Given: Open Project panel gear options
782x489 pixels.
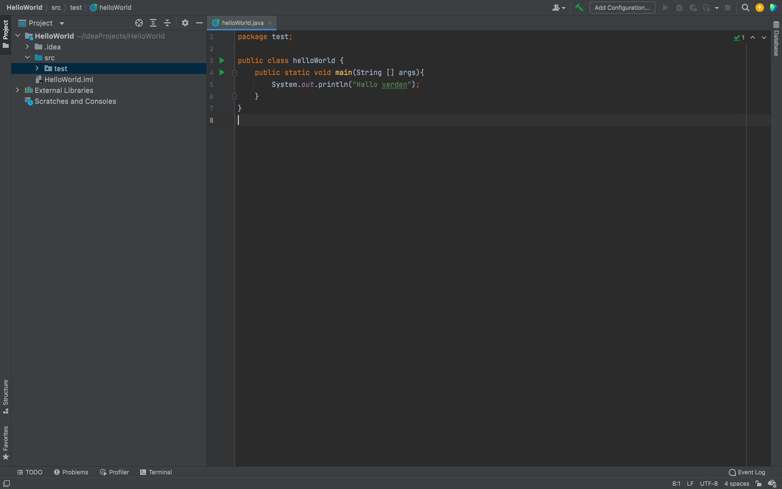Looking at the screenshot, I should coord(185,23).
